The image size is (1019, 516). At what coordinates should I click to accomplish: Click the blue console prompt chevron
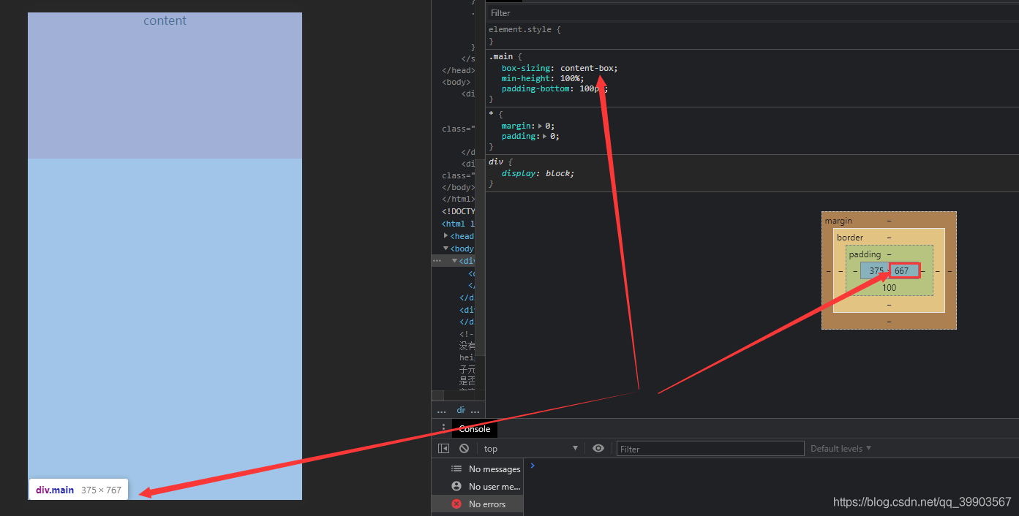click(x=533, y=465)
